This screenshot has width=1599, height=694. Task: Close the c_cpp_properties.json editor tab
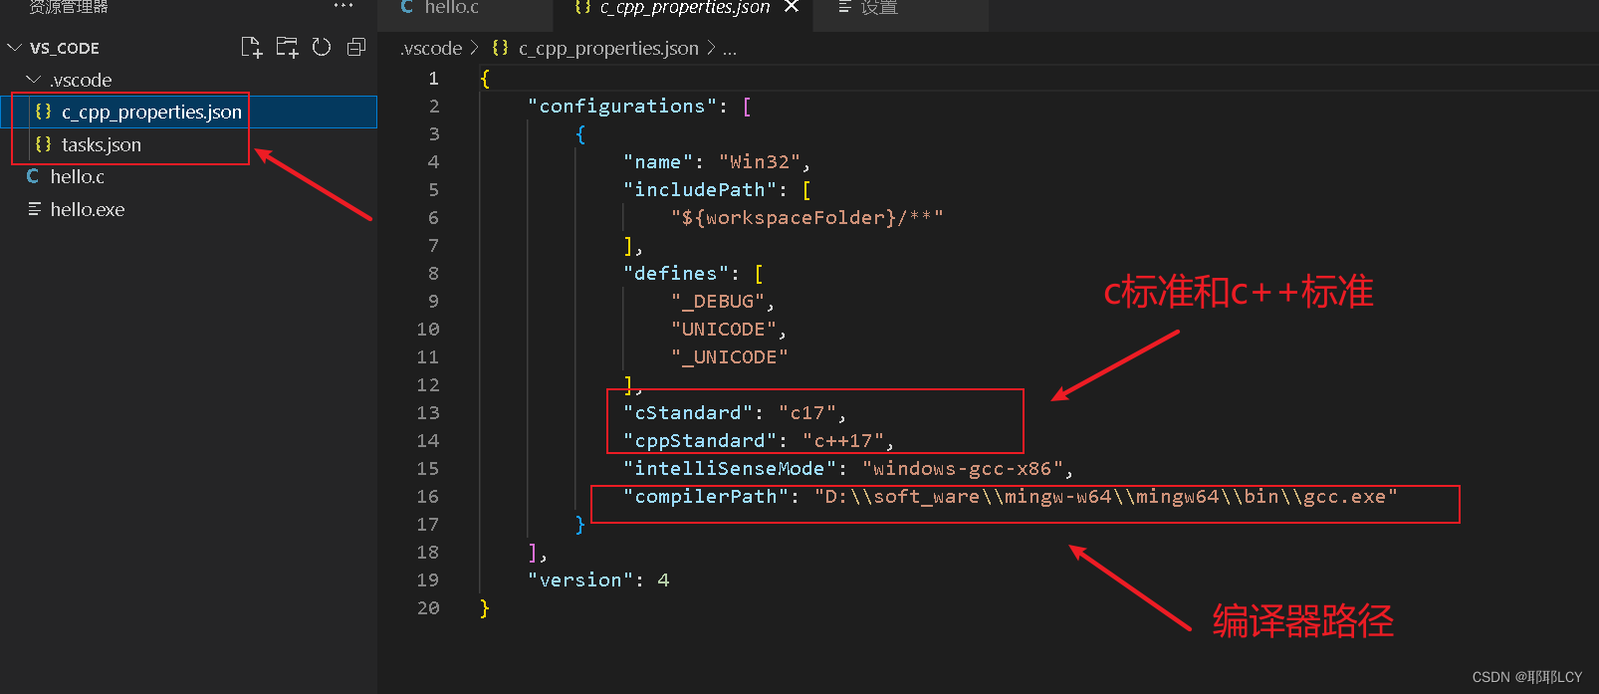792,7
